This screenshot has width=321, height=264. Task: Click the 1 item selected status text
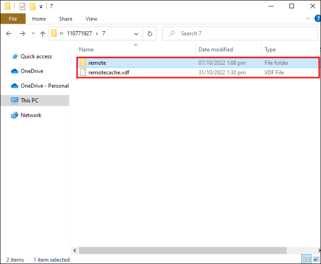[52, 260]
